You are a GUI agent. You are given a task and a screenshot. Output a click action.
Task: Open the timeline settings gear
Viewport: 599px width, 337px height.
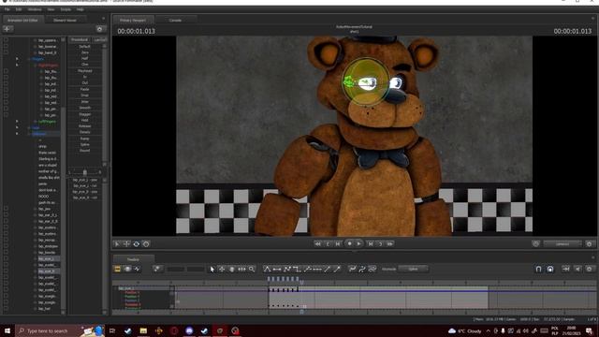click(589, 269)
